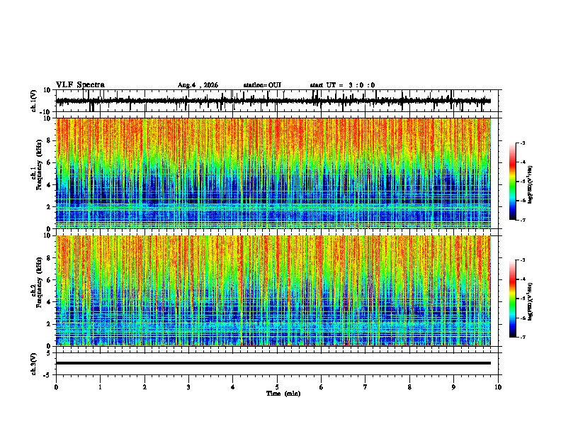Click the flat black ch.3 trace line
Viewport: 561px width, 434px height.
tap(273, 363)
